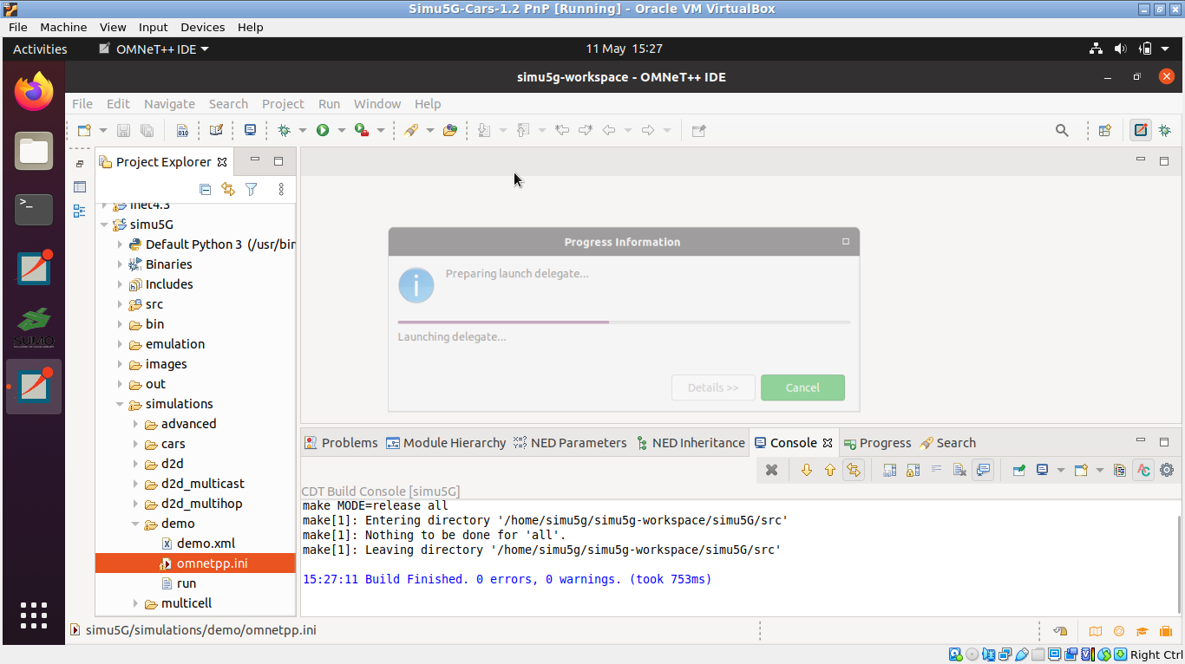Image resolution: width=1185 pixels, height=664 pixels.
Task: Click Collapse All in Project Explorer
Action: pos(205,189)
